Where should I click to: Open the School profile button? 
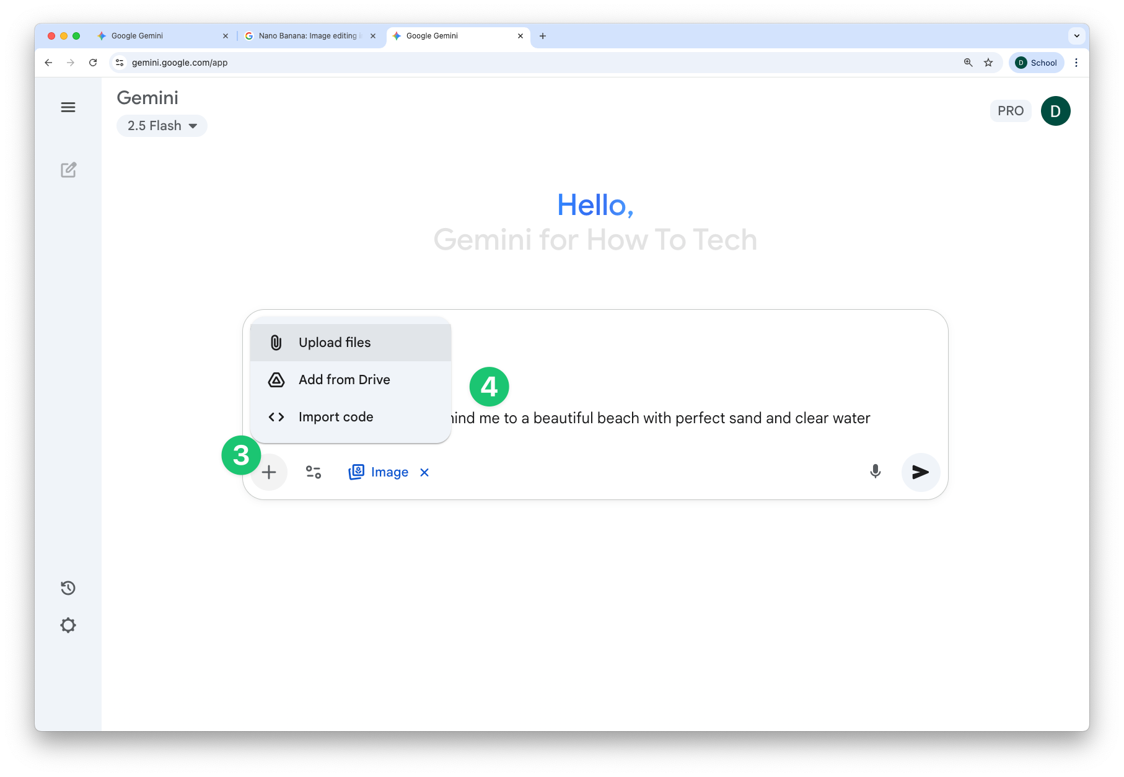click(1037, 63)
